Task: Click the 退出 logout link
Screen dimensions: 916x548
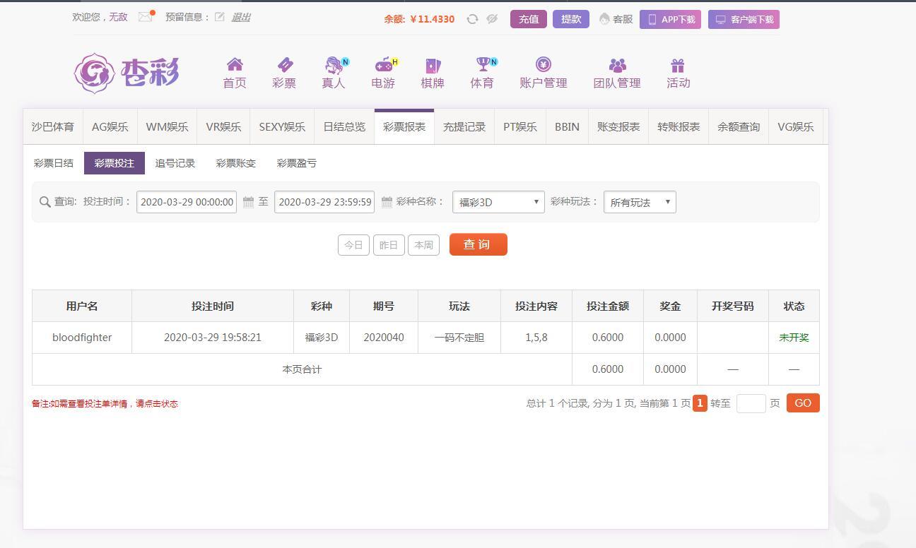Action: [241, 17]
